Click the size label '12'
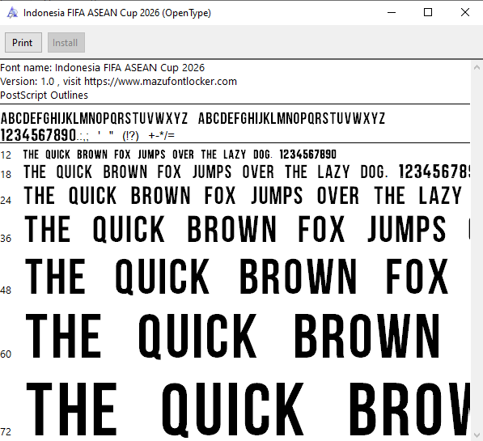The height and width of the screenshot is (441, 483). pyautogui.click(x=6, y=155)
